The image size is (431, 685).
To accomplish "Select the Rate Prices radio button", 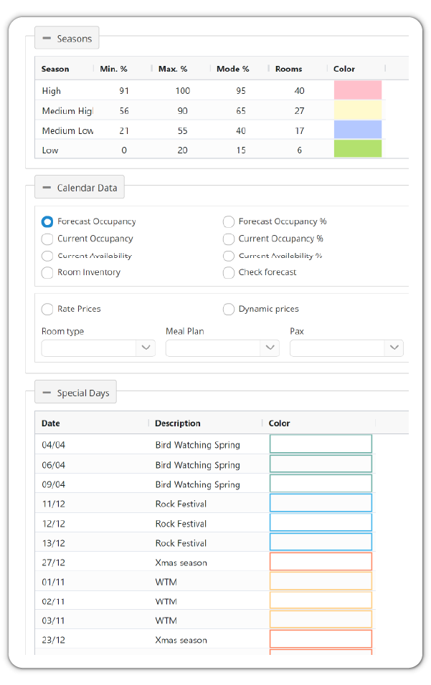I will 47,310.
